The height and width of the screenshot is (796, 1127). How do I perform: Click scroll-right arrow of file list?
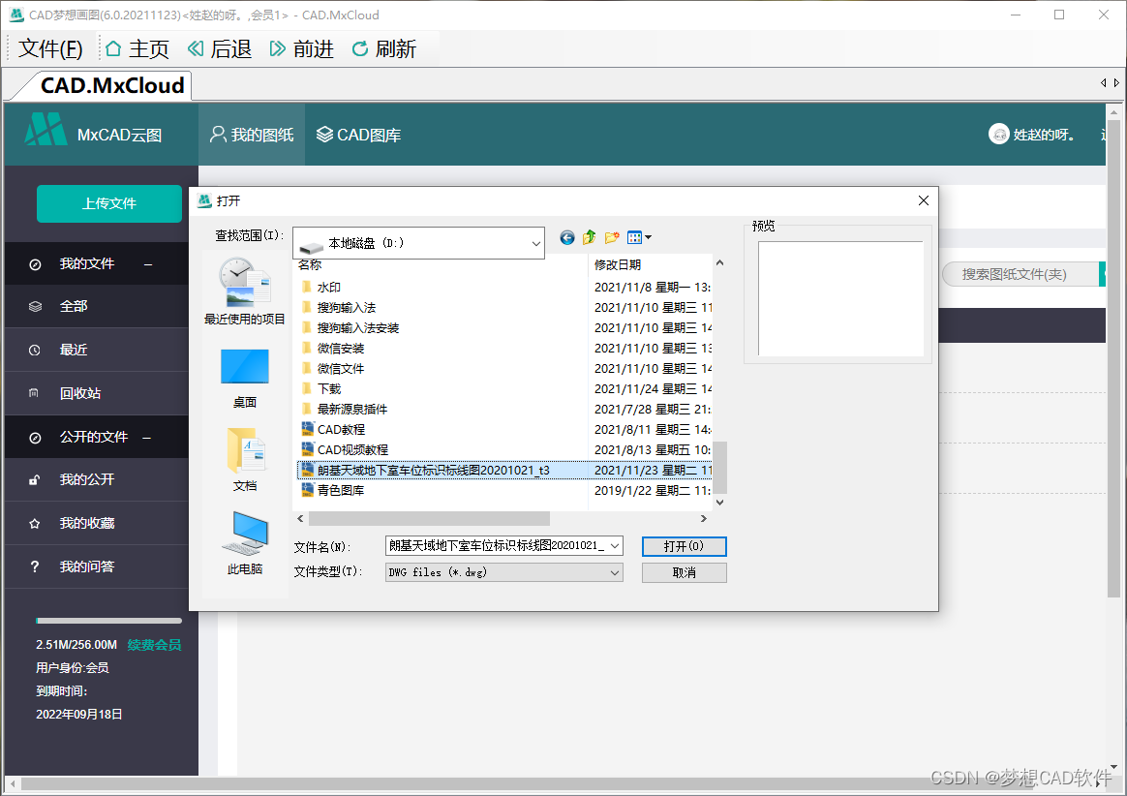click(704, 518)
